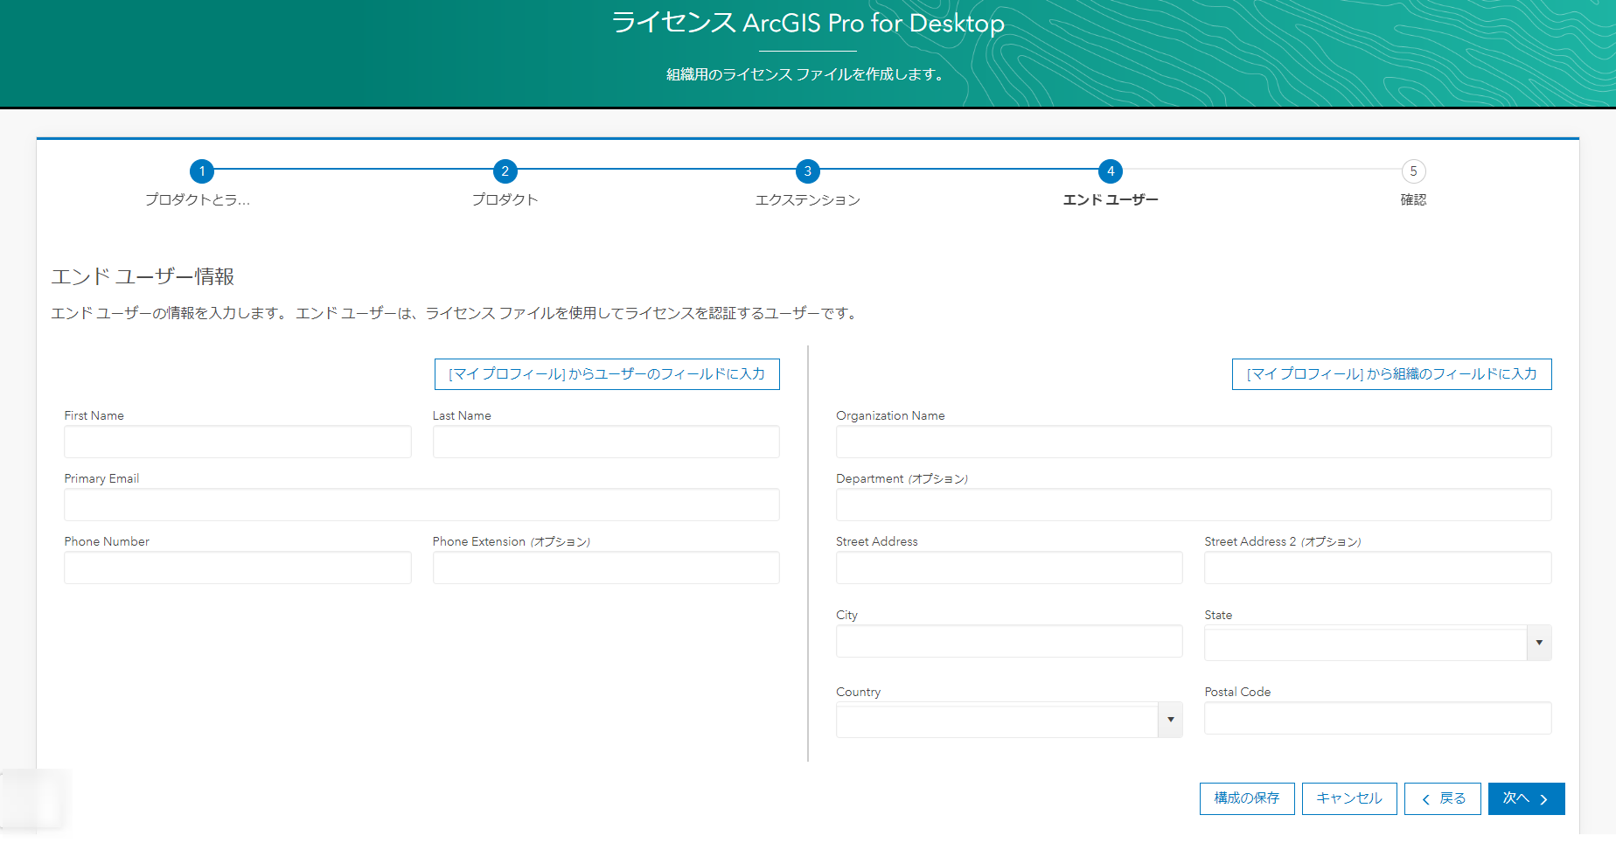Focus the Last Name input field
This screenshot has width=1616, height=843.
pyautogui.click(x=606, y=442)
